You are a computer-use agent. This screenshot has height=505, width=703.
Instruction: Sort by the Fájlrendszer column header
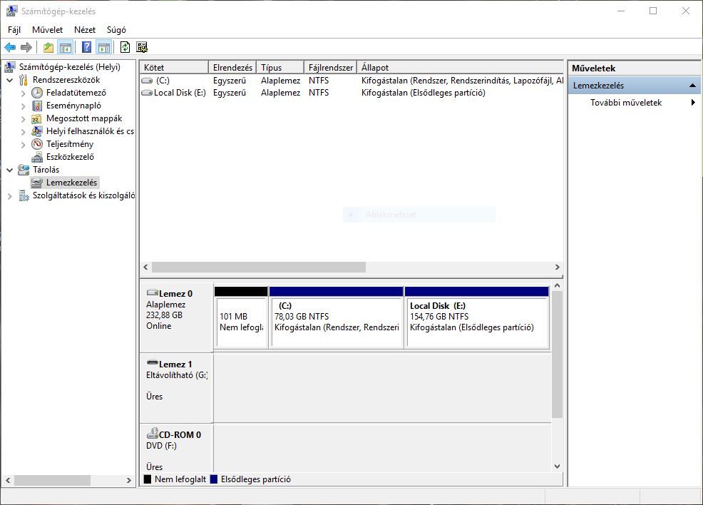point(330,67)
